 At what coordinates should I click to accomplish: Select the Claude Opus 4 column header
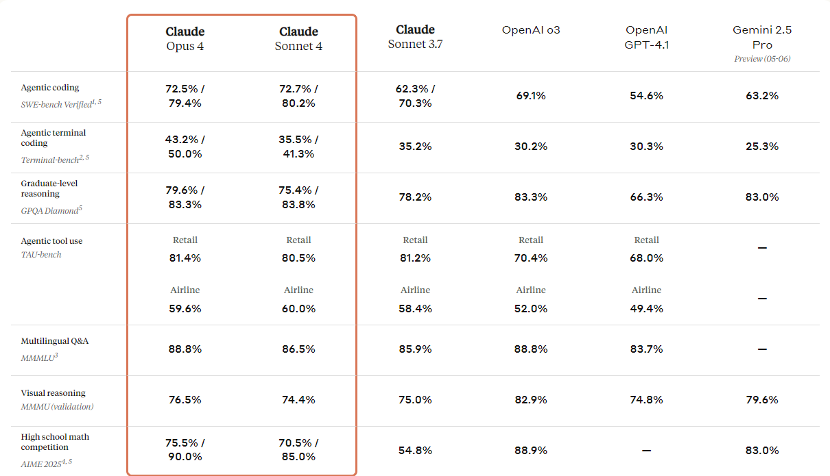(x=185, y=39)
